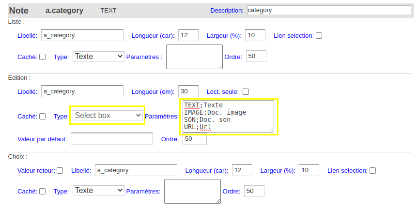Open the Choix Type dropdown showing Texte

point(98,191)
